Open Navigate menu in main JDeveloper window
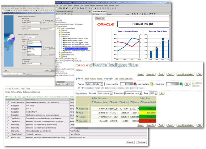Viewport: 206px width, 149px height. (x=76, y=5)
